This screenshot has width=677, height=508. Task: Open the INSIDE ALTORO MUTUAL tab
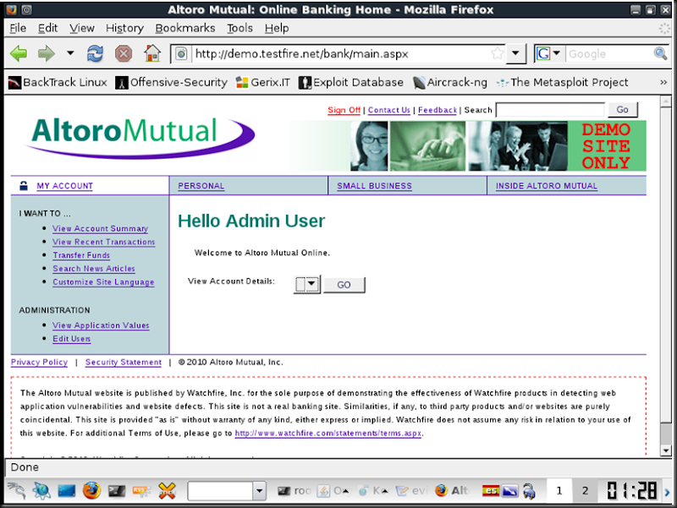tap(547, 186)
